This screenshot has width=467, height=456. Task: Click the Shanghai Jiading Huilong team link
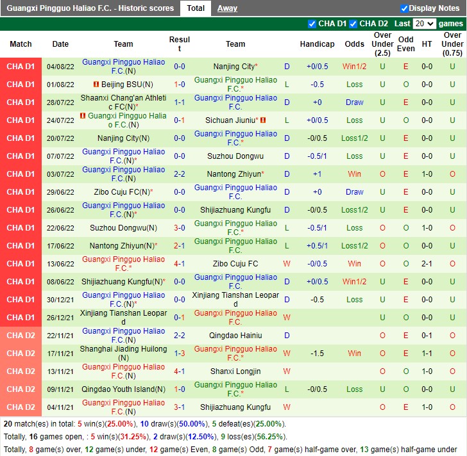click(123, 350)
